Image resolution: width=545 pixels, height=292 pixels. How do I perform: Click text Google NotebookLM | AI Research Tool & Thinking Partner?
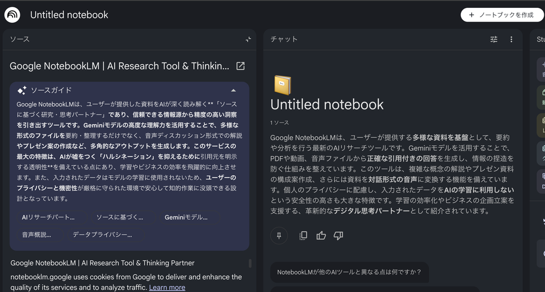pyautogui.click(x=102, y=263)
